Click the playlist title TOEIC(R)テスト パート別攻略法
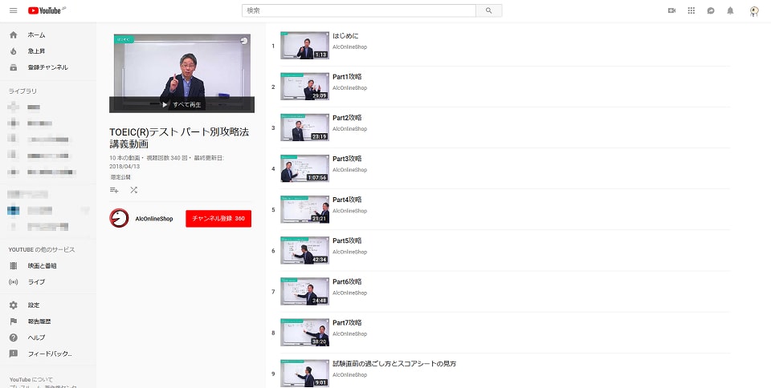Viewport: 771px width, 388px height. point(179,138)
